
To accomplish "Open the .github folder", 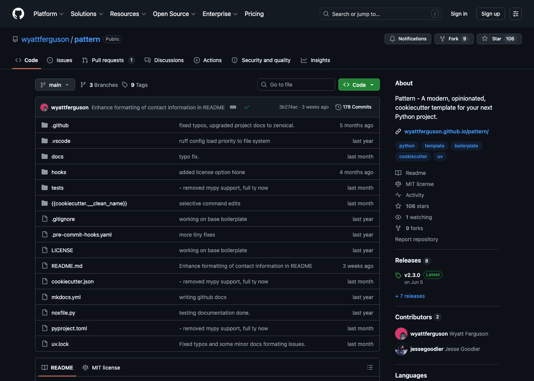I will point(60,125).
